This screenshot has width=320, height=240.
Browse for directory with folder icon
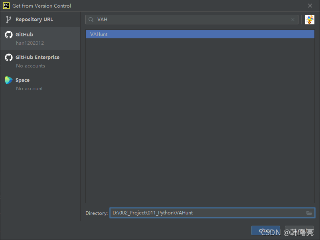pyautogui.click(x=309, y=213)
